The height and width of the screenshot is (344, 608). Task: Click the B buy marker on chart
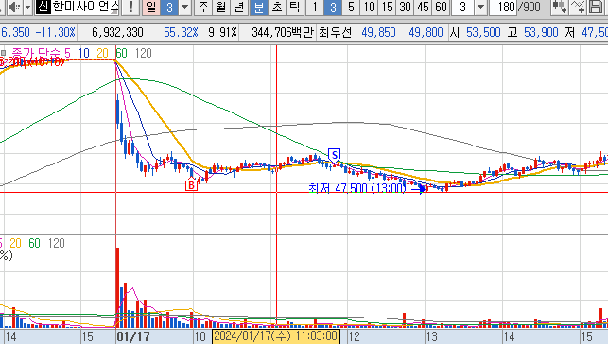tap(191, 185)
